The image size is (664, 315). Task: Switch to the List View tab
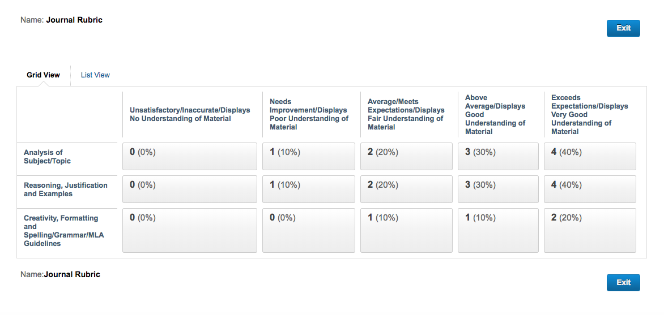95,75
